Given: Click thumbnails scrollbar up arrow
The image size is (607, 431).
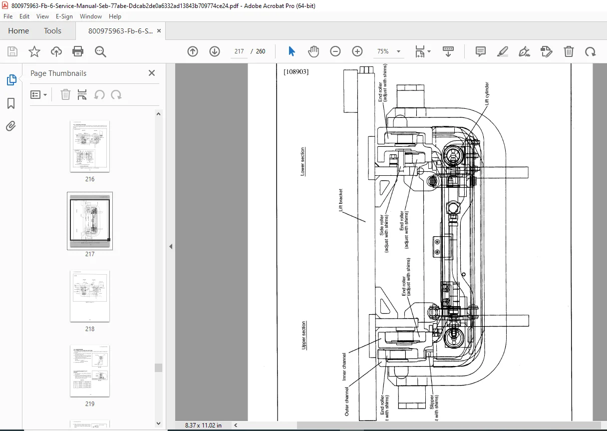Looking at the screenshot, I should [x=159, y=114].
